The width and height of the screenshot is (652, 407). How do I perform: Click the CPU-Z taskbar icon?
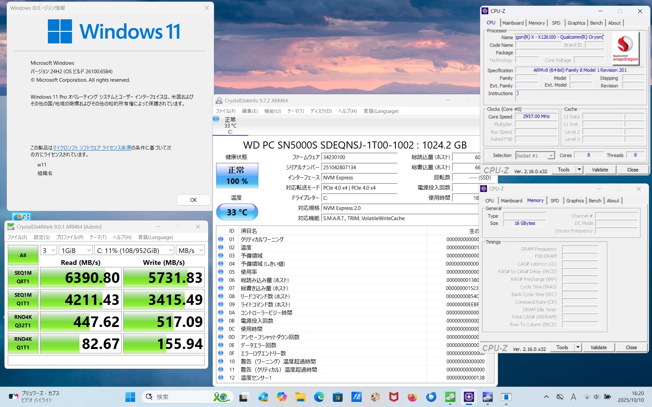(469, 396)
